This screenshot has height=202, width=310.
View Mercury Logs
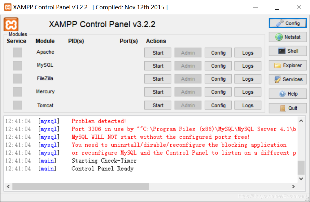248,92
